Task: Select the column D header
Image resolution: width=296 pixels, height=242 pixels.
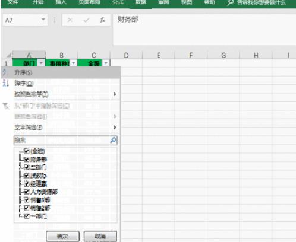Action: (126, 55)
